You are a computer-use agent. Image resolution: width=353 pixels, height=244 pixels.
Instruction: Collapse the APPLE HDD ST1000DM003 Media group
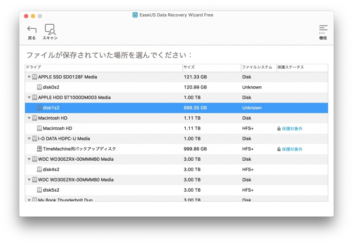tap(29, 98)
